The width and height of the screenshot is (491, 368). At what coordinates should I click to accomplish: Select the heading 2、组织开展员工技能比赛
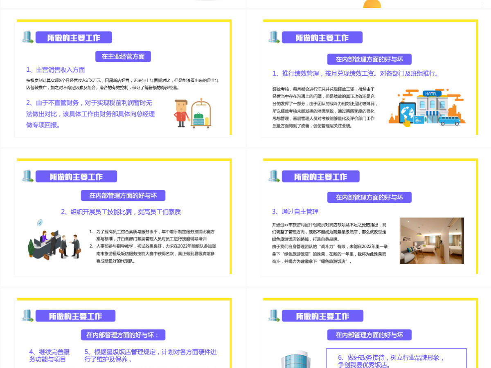(121, 212)
